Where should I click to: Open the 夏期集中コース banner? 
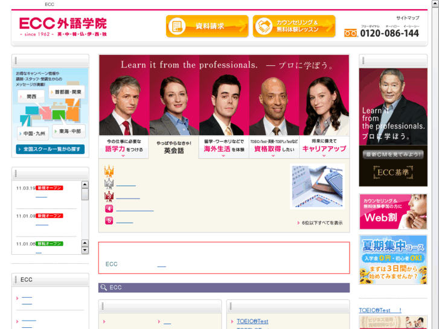click(x=393, y=260)
